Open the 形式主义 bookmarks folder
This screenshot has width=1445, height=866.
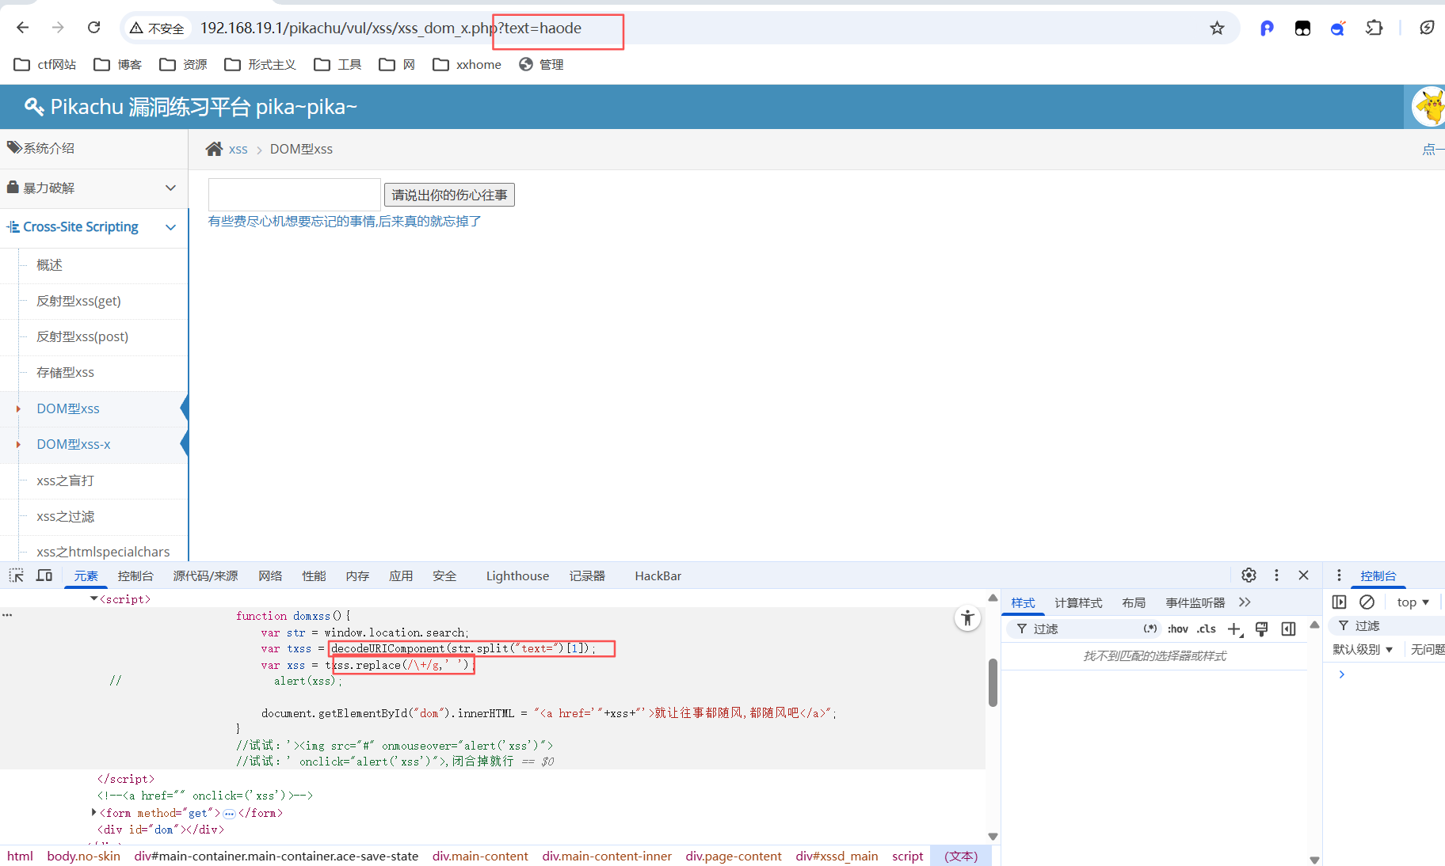click(260, 64)
